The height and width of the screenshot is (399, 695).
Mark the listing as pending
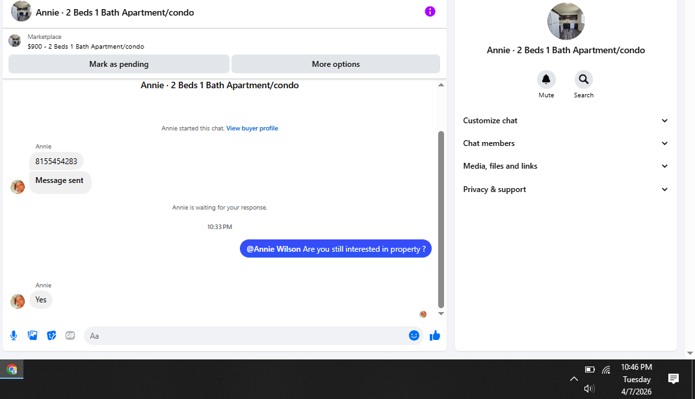pyautogui.click(x=119, y=64)
